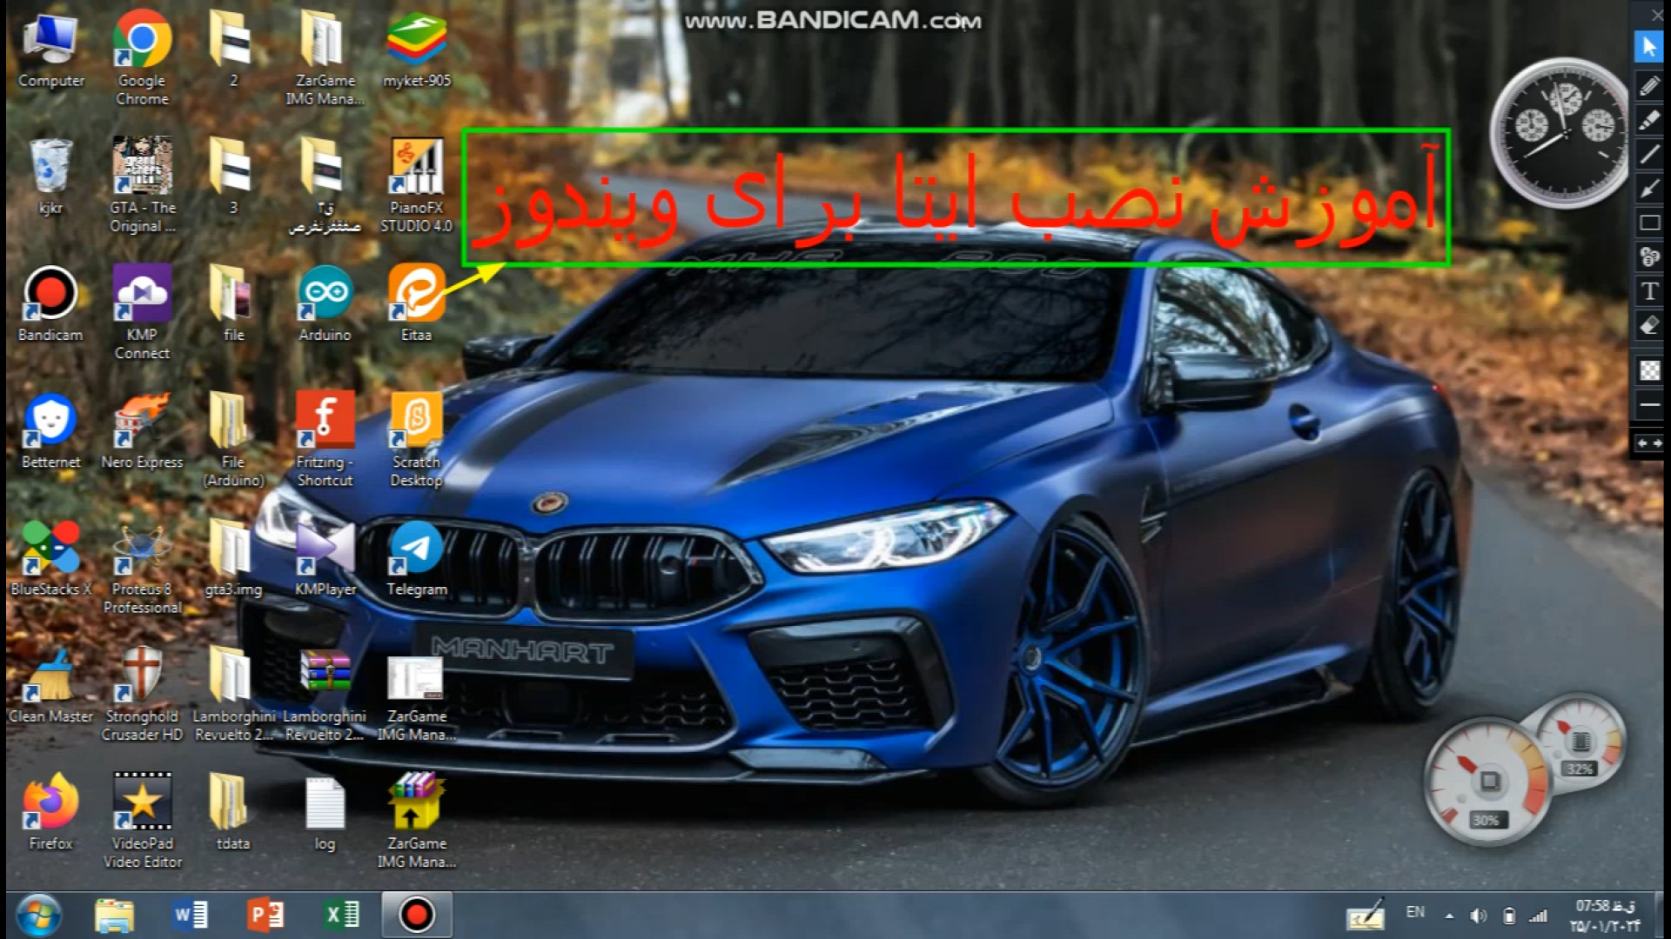
Task: Toggle drawing toolbar side with arrows
Action: (1649, 443)
